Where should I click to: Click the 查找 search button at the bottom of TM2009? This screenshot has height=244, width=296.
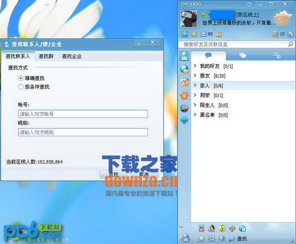pyautogui.click(x=238, y=239)
